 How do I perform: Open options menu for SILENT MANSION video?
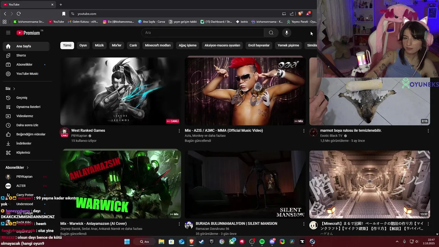pos(304,224)
